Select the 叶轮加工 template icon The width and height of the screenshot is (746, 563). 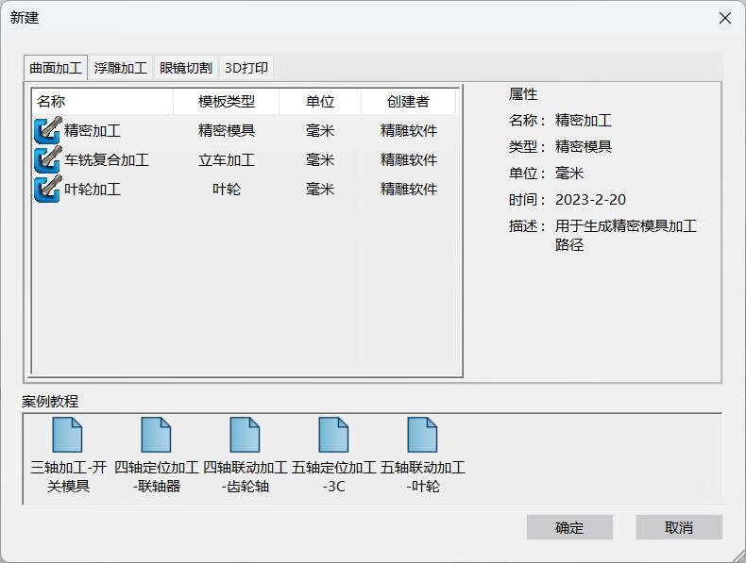tap(47, 190)
